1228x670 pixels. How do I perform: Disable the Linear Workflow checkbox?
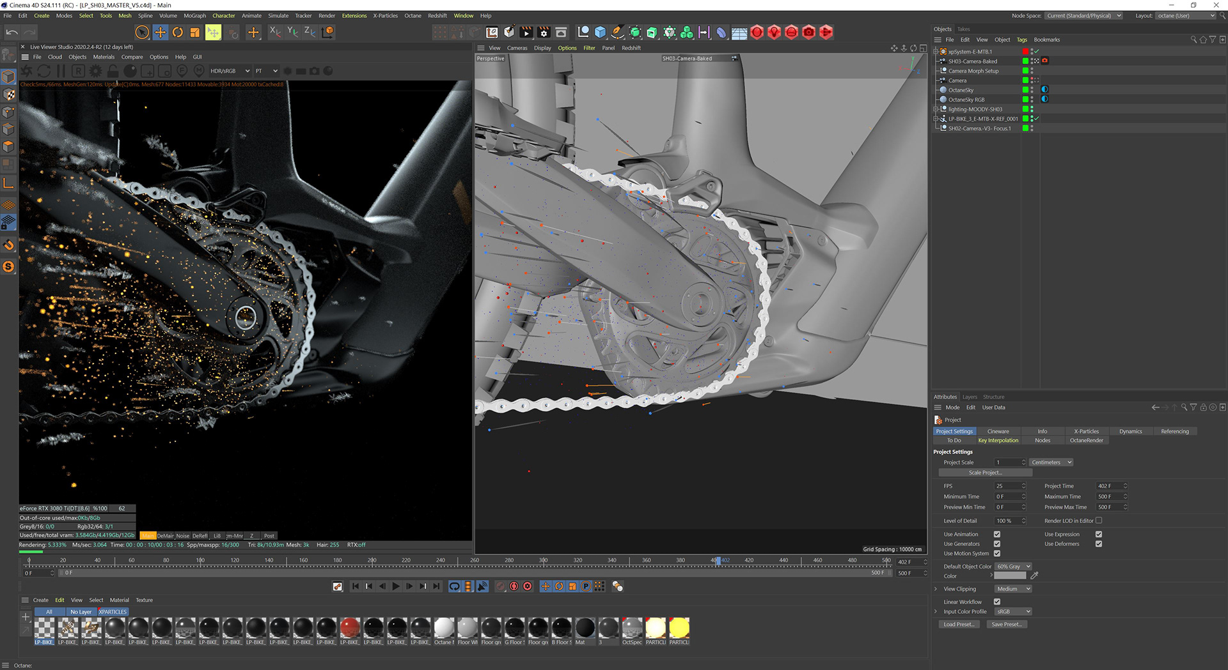click(996, 602)
